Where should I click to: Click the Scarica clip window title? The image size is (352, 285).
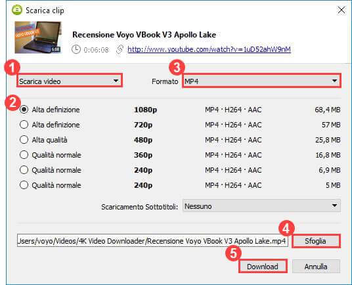coord(45,11)
